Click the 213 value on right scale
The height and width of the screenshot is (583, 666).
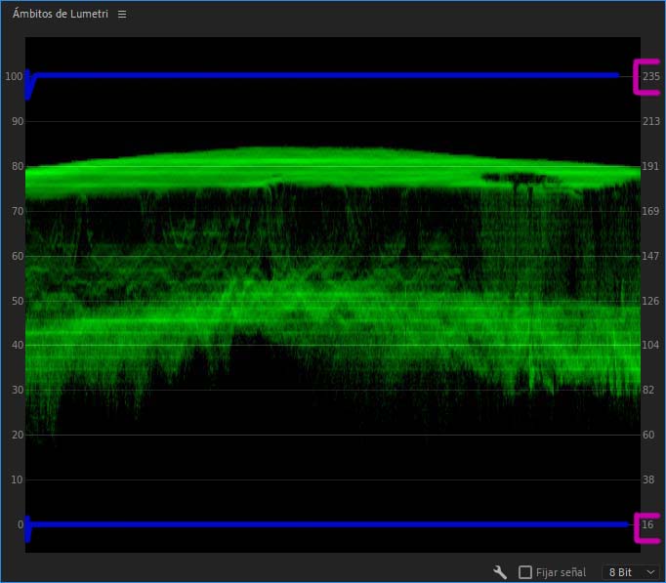[650, 121]
